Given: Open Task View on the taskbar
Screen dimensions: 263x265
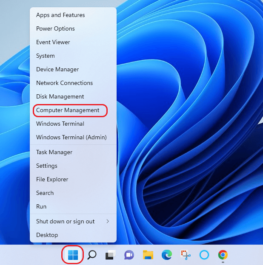Looking at the screenshot, I should pos(110,255).
